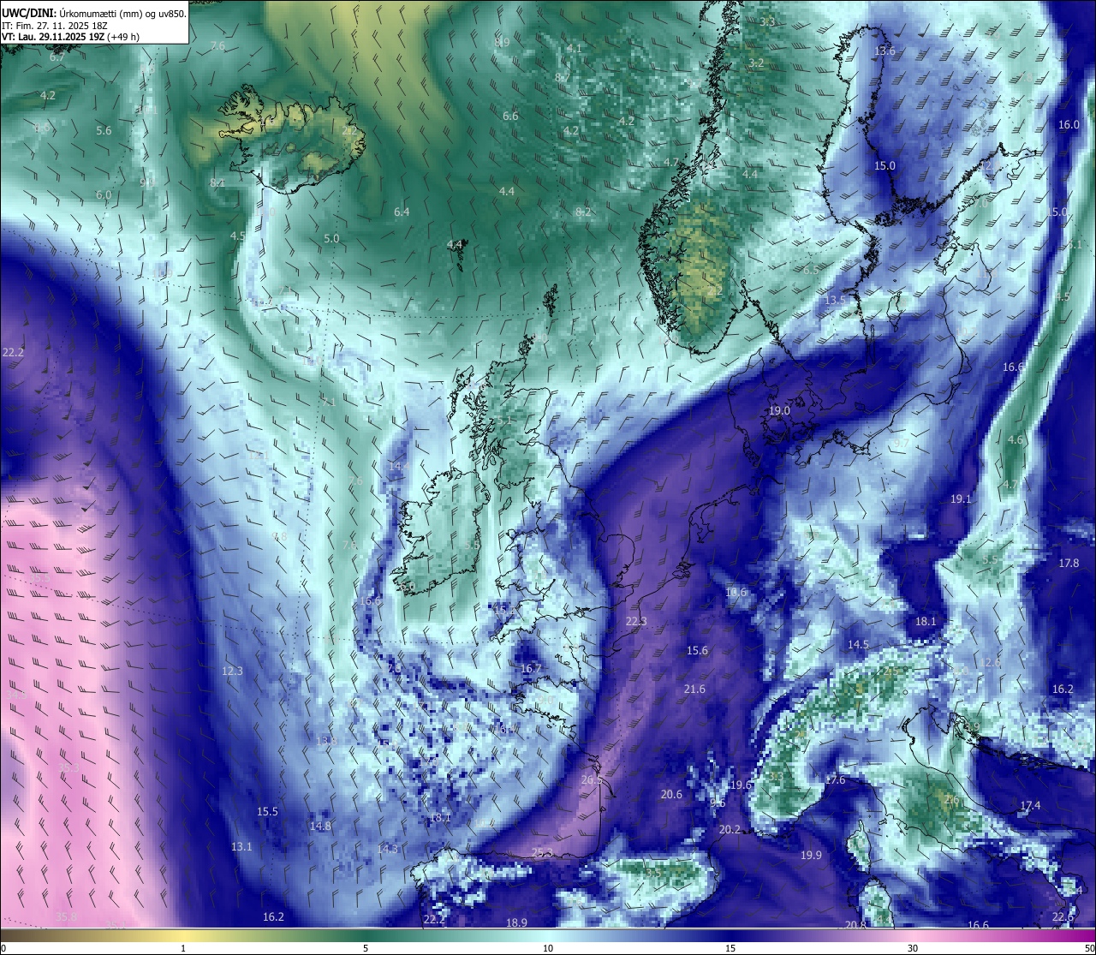The height and width of the screenshot is (955, 1096).
Task: Click the 15.0 value over the Gulf of Bothnia
Action: coord(885,166)
